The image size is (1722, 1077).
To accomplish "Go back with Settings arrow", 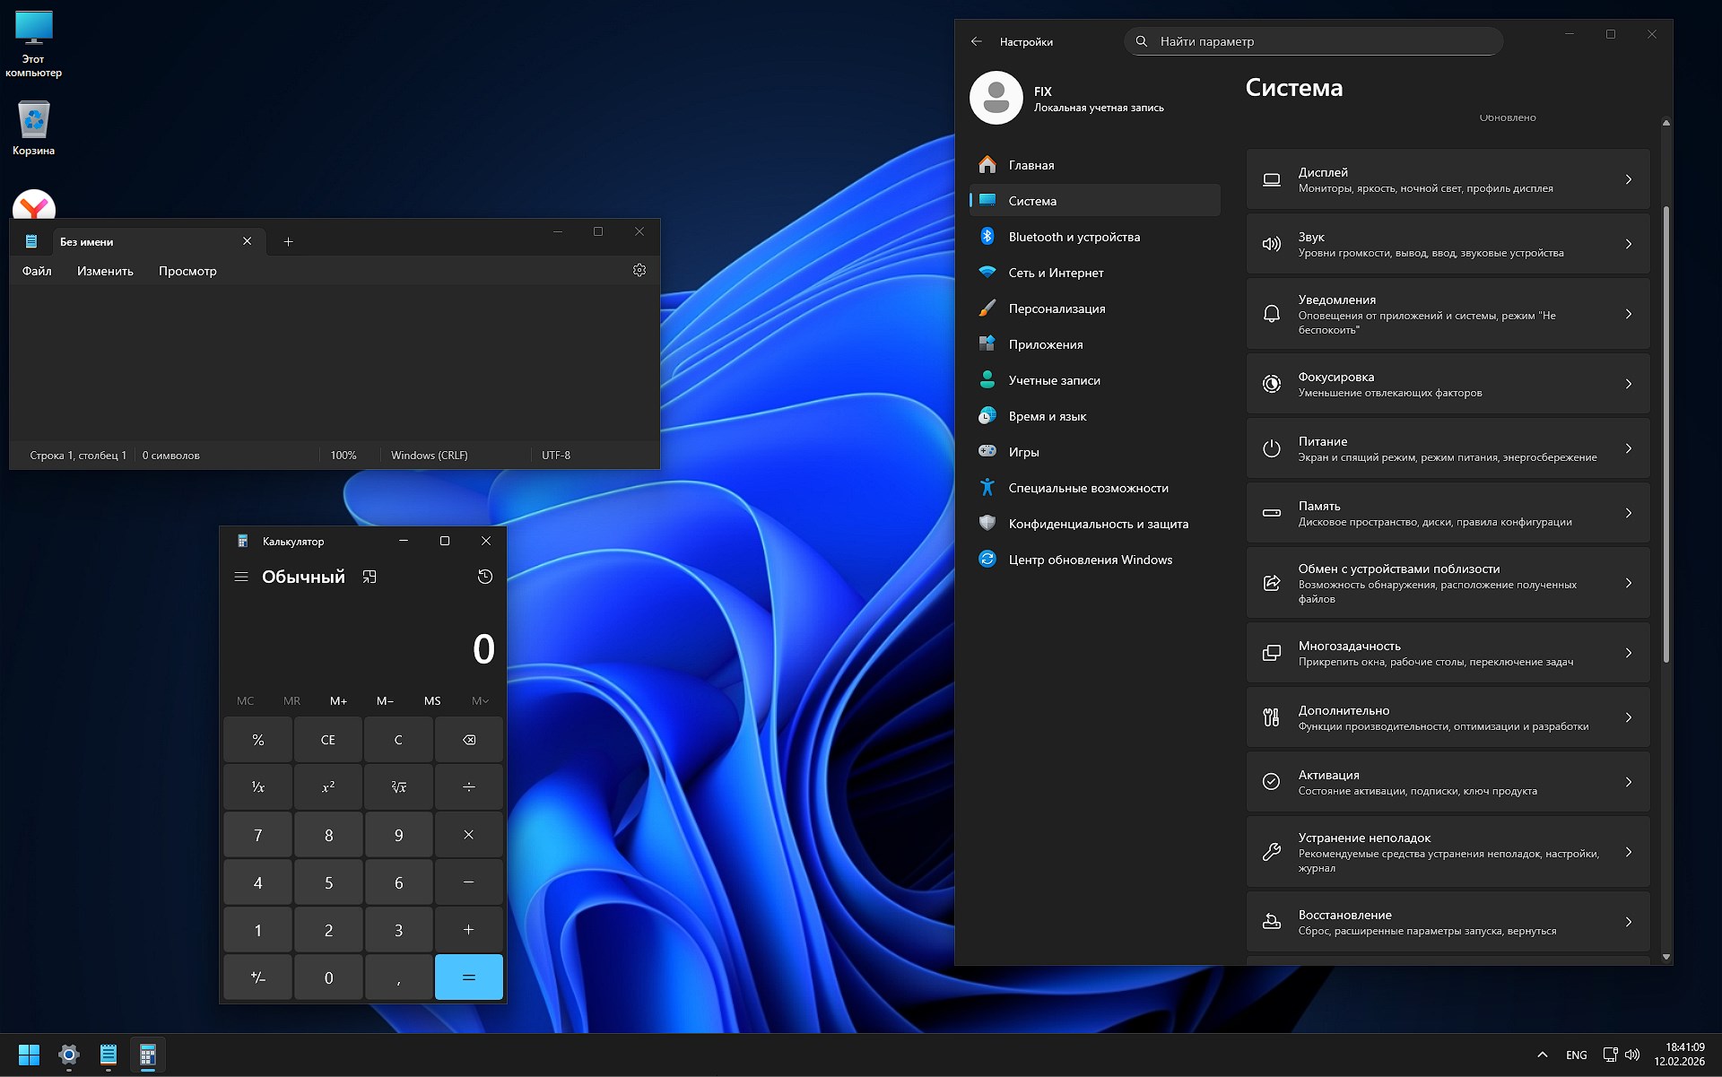I will tap(977, 41).
